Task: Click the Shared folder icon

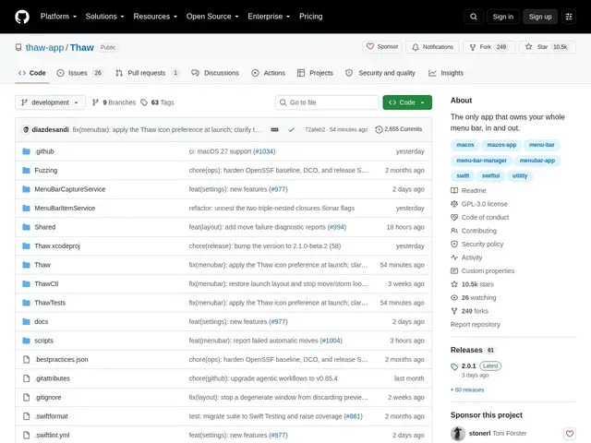Action: [x=26, y=227]
